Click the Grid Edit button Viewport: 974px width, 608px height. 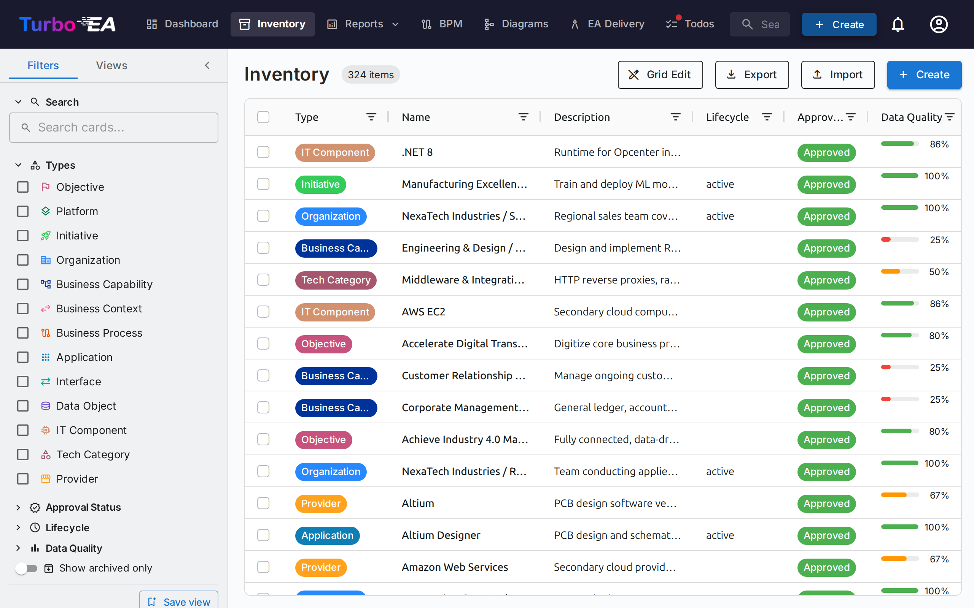660,74
